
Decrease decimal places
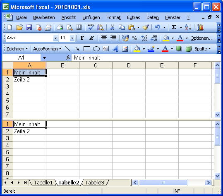(x=154, y=38)
